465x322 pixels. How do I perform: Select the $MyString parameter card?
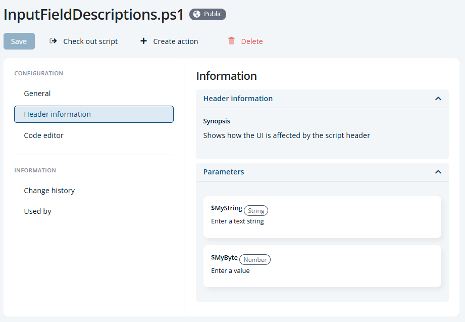tap(322, 217)
